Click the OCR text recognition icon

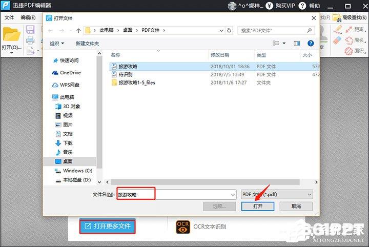click(183, 227)
